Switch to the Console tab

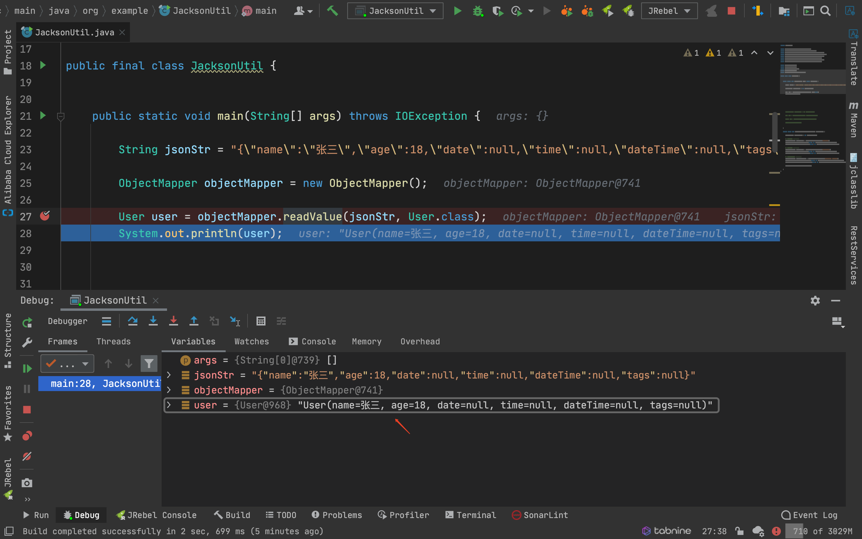[313, 341]
